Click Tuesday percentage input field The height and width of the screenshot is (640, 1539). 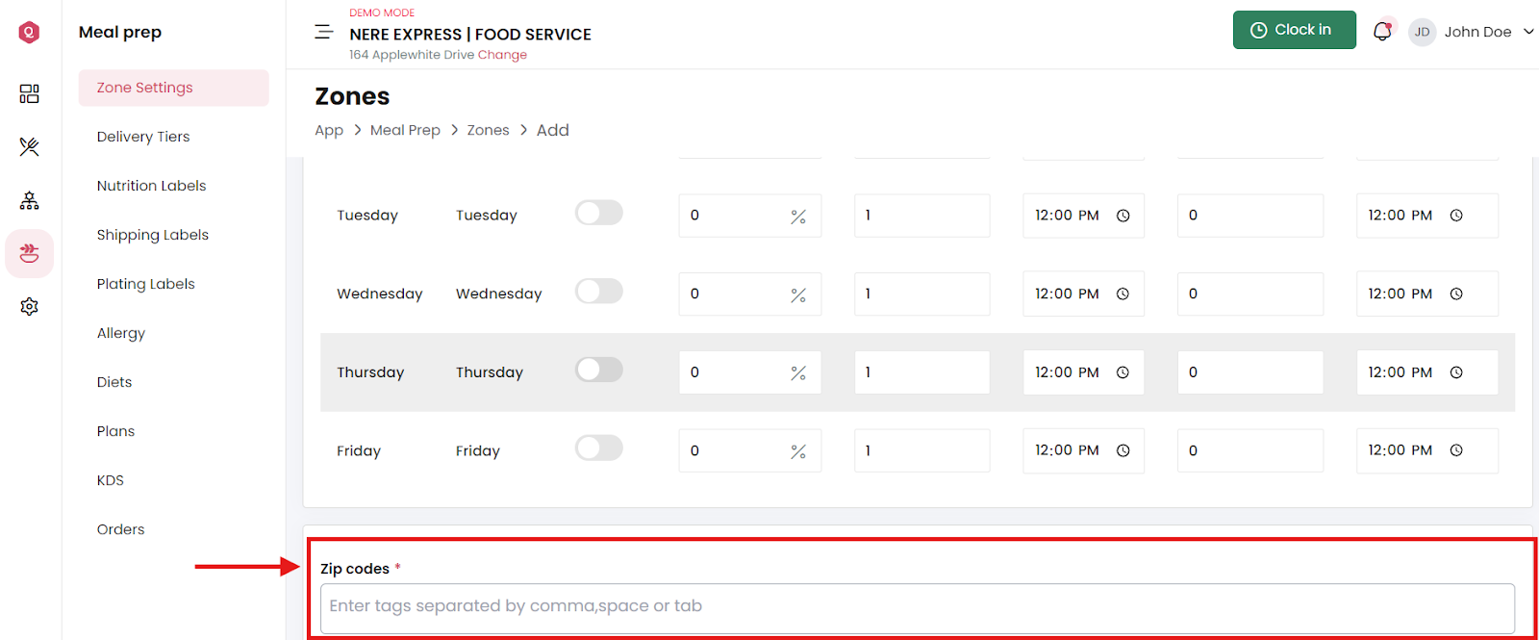coord(749,216)
